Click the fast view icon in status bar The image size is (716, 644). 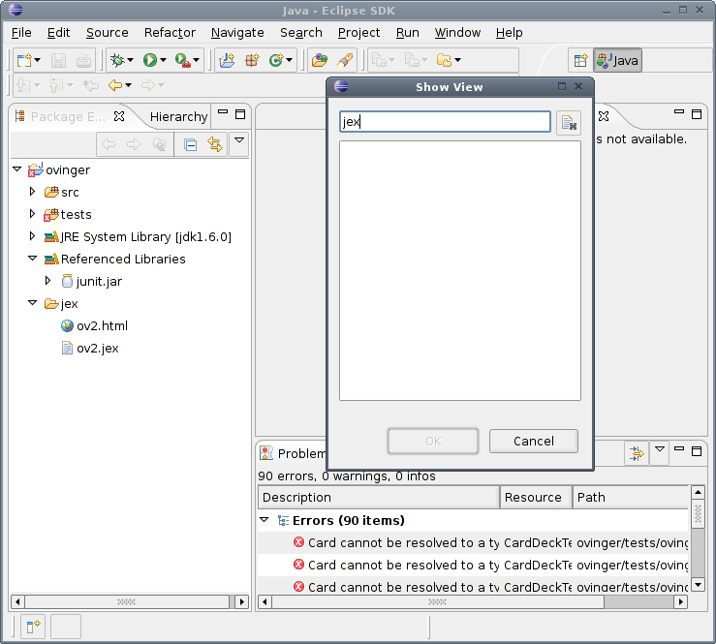coord(33,627)
